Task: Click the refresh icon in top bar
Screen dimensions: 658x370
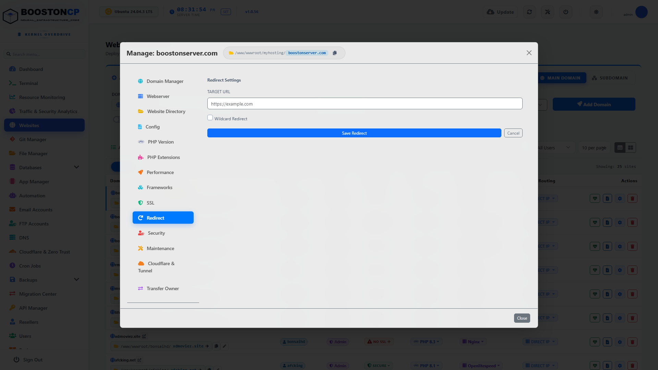Action: click(529, 12)
